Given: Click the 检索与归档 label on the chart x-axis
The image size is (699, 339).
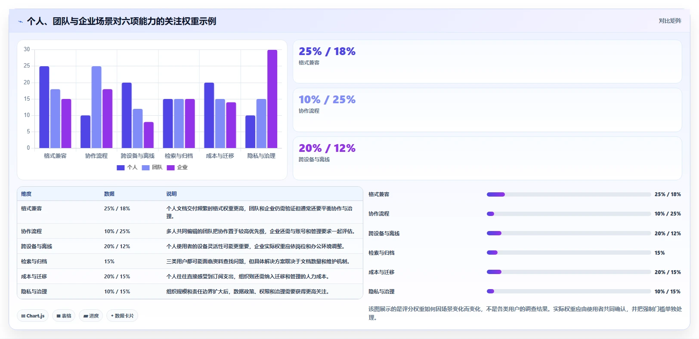Looking at the screenshot, I should click(179, 156).
